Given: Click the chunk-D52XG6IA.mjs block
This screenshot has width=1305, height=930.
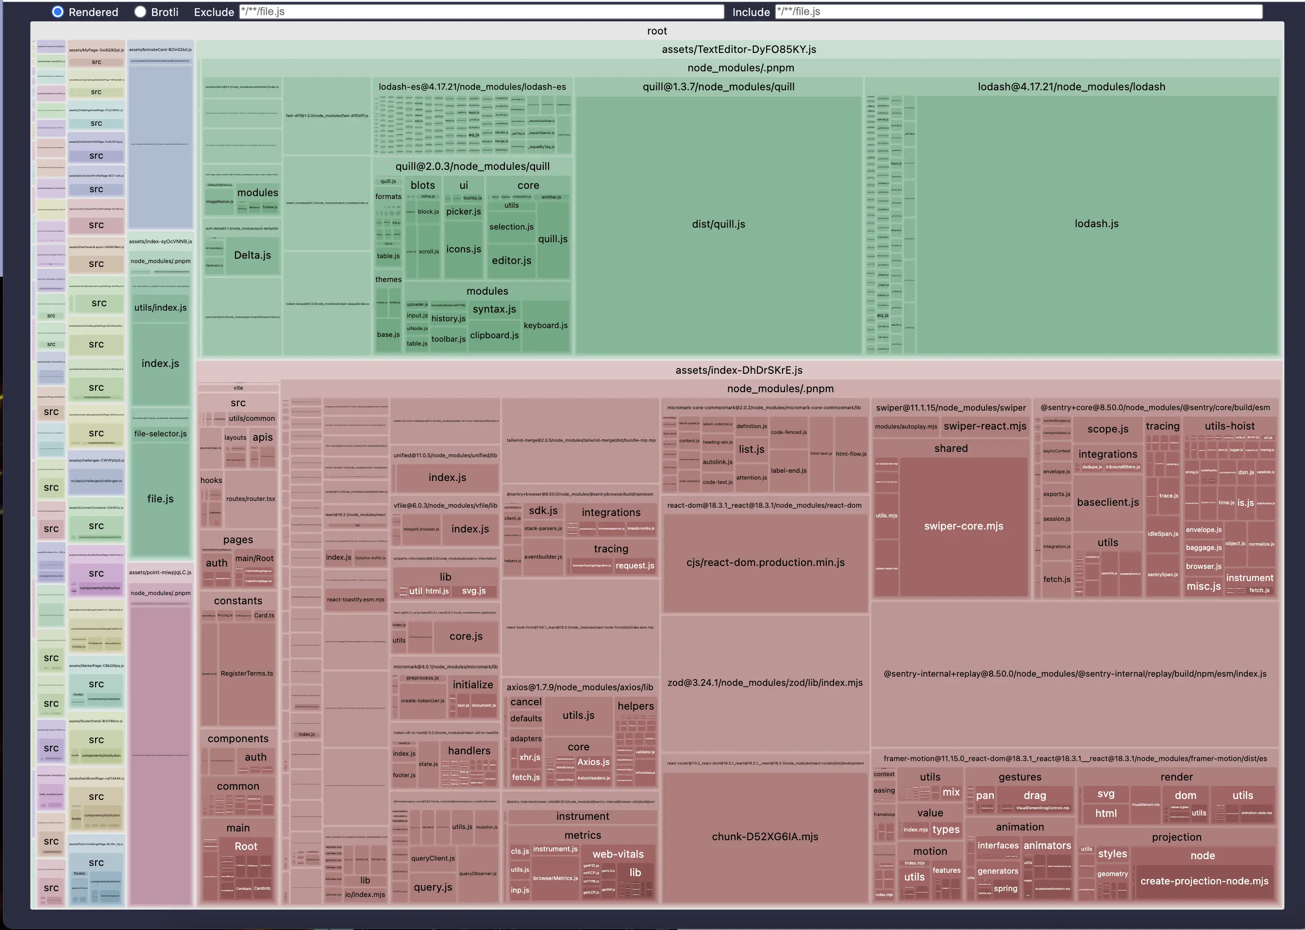Looking at the screenshot, I should [x=765, y=837].
